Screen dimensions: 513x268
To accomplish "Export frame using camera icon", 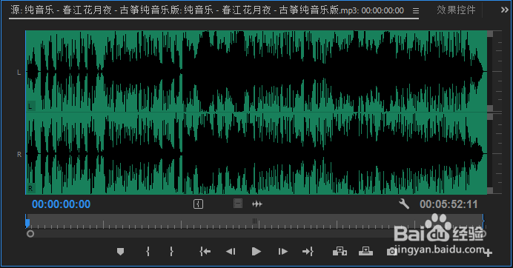I will tap(391, 251).
